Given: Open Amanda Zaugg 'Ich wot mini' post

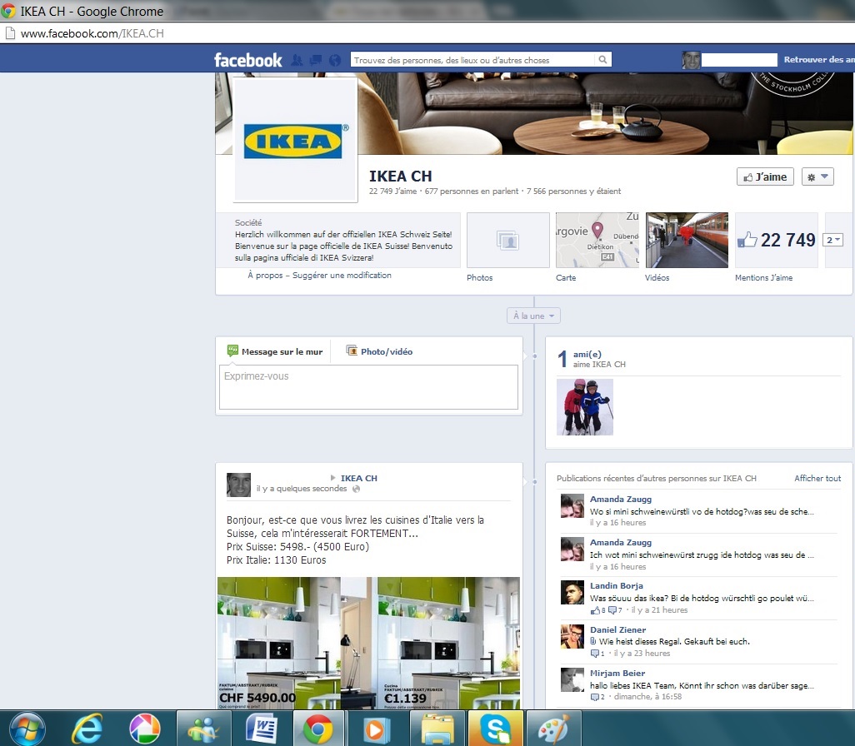Looking at the screenshot, I should pos(702,555).
